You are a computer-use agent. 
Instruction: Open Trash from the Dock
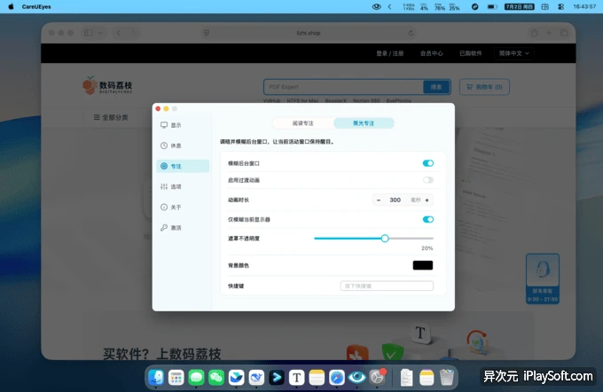click(446, 378)
